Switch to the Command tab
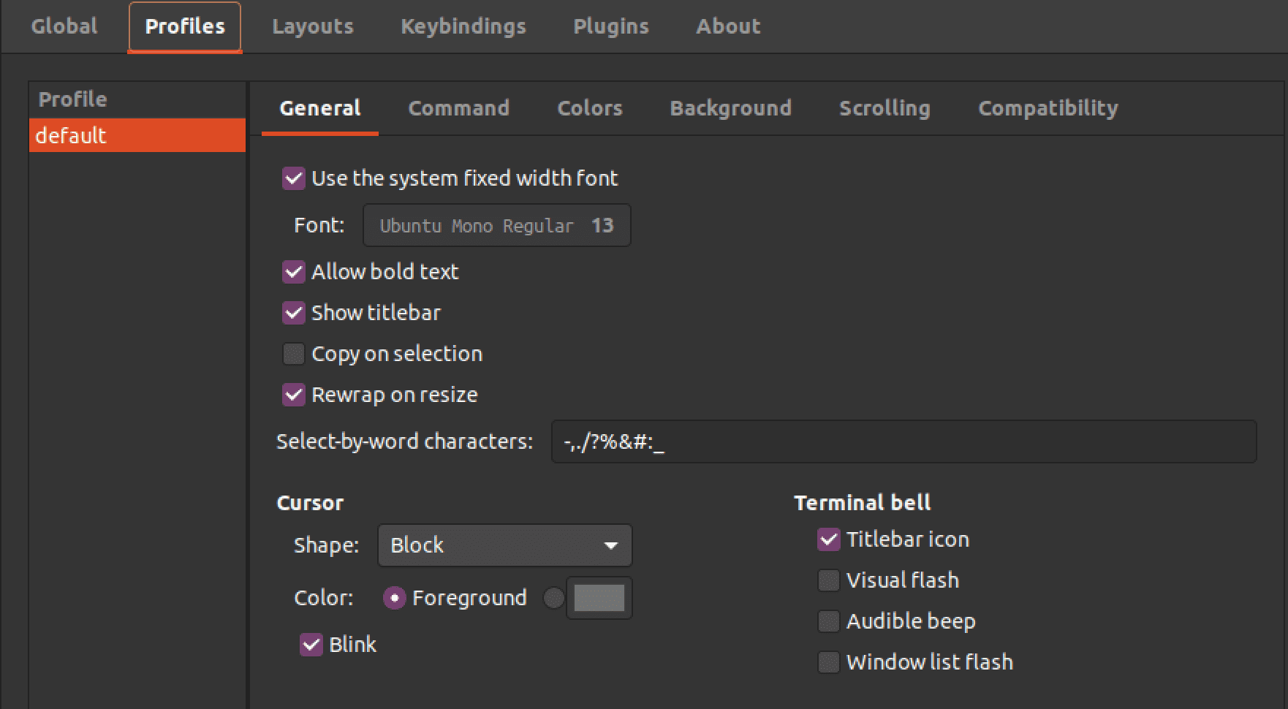 (x=459, y=108)
